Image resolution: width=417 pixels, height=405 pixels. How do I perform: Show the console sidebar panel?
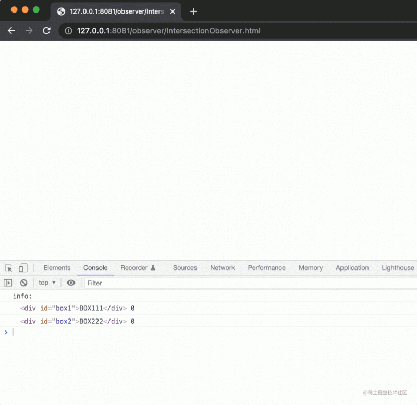coord(8,283)
